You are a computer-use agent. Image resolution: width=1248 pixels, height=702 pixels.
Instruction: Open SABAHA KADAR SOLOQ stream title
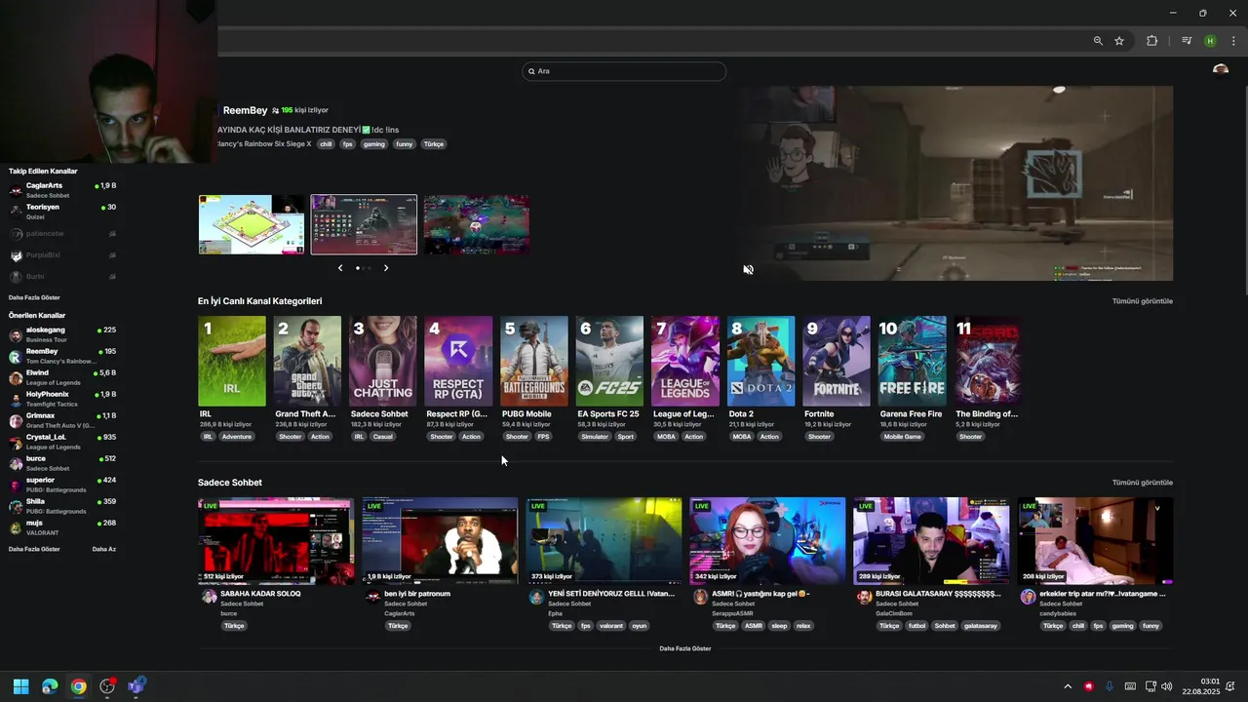260,593
